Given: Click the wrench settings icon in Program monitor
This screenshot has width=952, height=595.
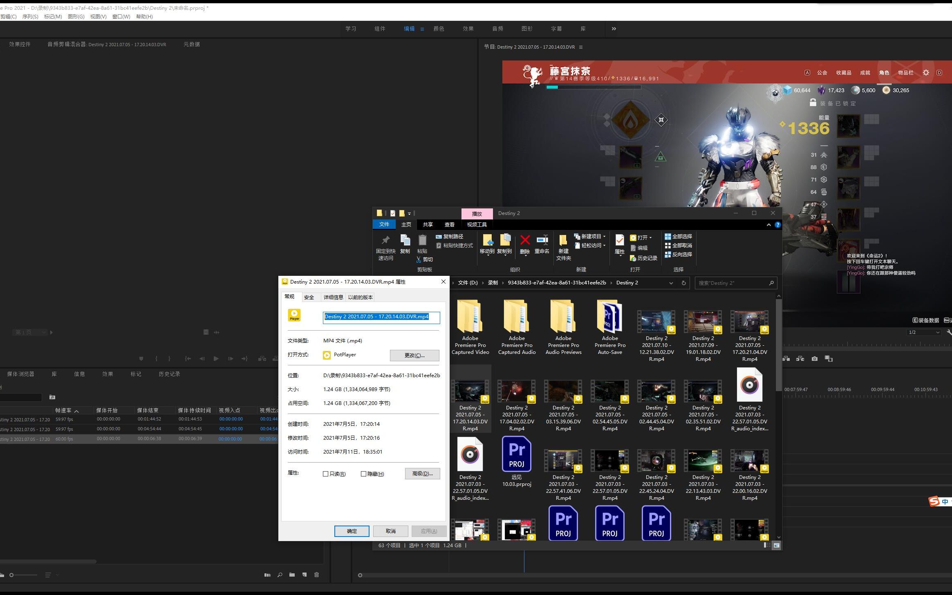Looking at the screenshot, I should [x=948, y=333].
